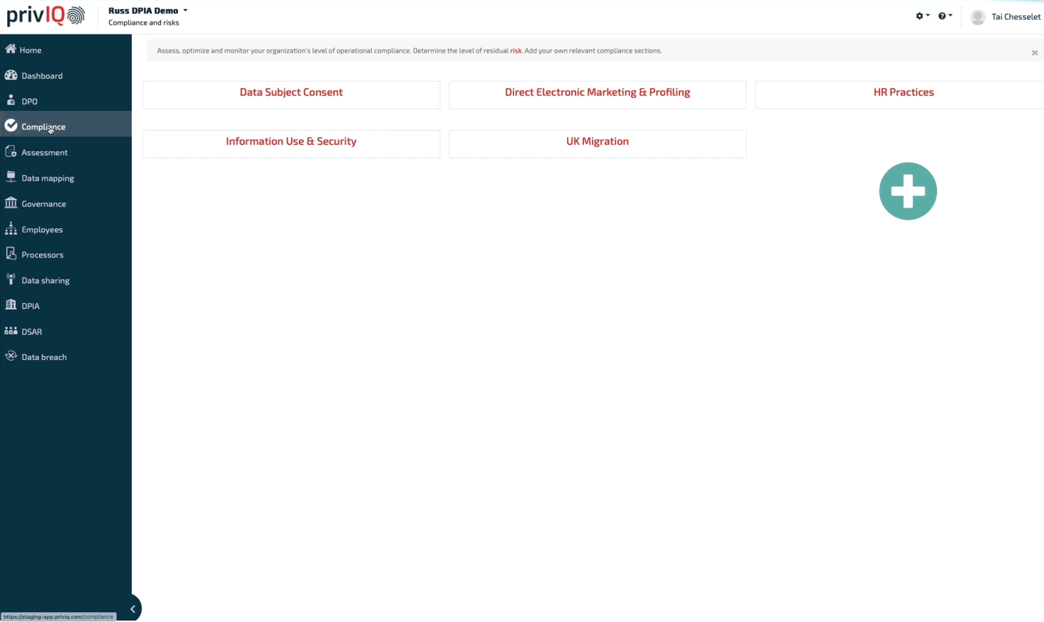Open Direct Electronic Marketing & Profiling section
This screenshot has height=622, width=1044.
pyautogui.click(x=597, y=95)
